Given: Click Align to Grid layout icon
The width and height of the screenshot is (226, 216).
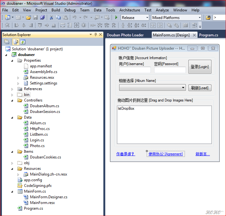Looking at the screenshot, I should pyautogui.click(x=7, y=25).
